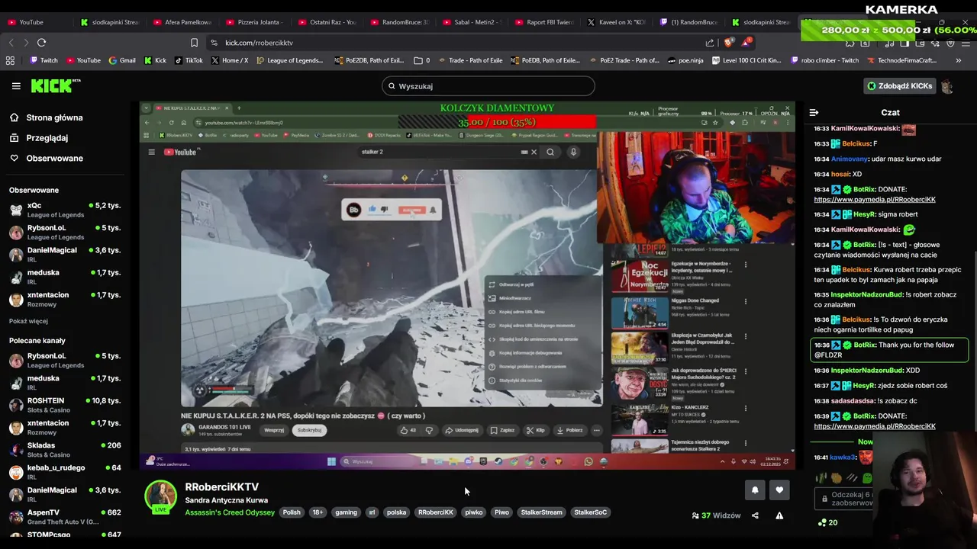The image size is (977, 549).
Task: Open the apps grid icon on the bookmarks bar
Action: 10,60
